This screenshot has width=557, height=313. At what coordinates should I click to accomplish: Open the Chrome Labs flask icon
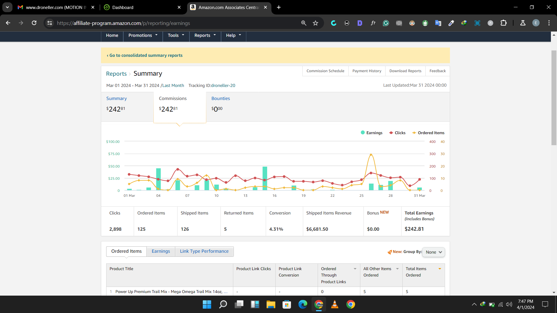click(523, 23)
